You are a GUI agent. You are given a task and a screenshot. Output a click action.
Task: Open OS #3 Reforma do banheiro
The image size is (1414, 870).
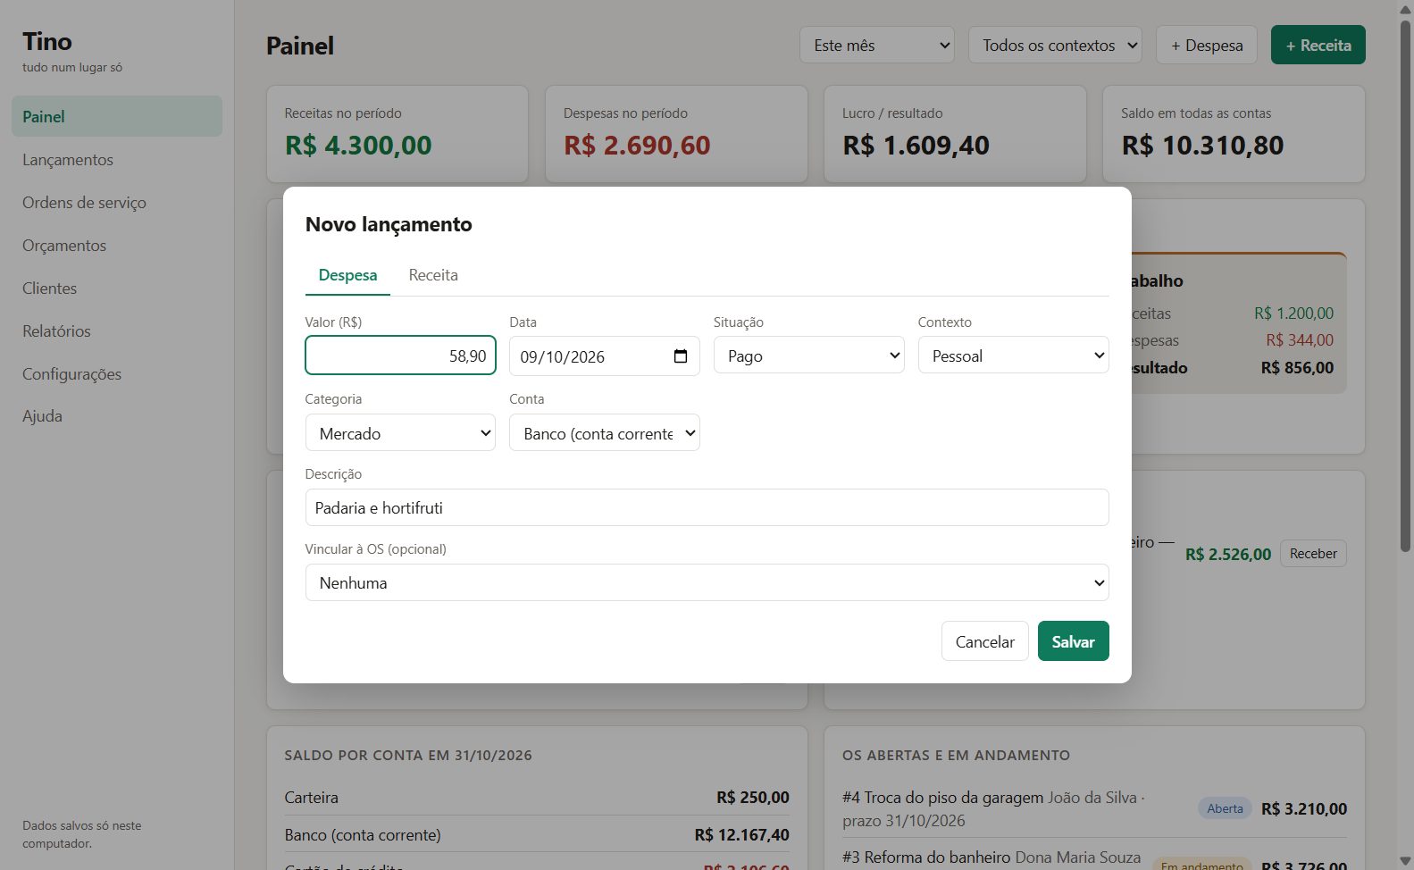pos(991,857)
